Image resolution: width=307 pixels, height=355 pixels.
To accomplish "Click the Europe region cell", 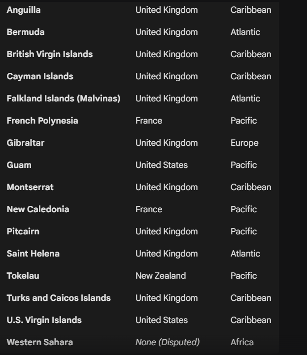I will (x=244, y=143).
